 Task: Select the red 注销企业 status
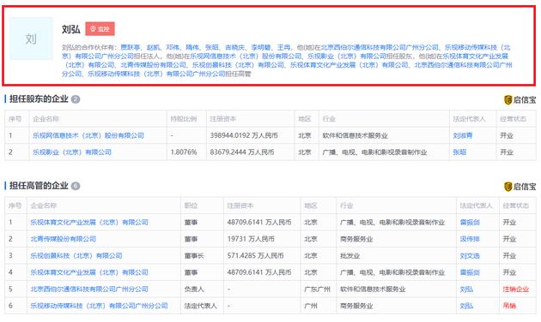pos(516,289)
